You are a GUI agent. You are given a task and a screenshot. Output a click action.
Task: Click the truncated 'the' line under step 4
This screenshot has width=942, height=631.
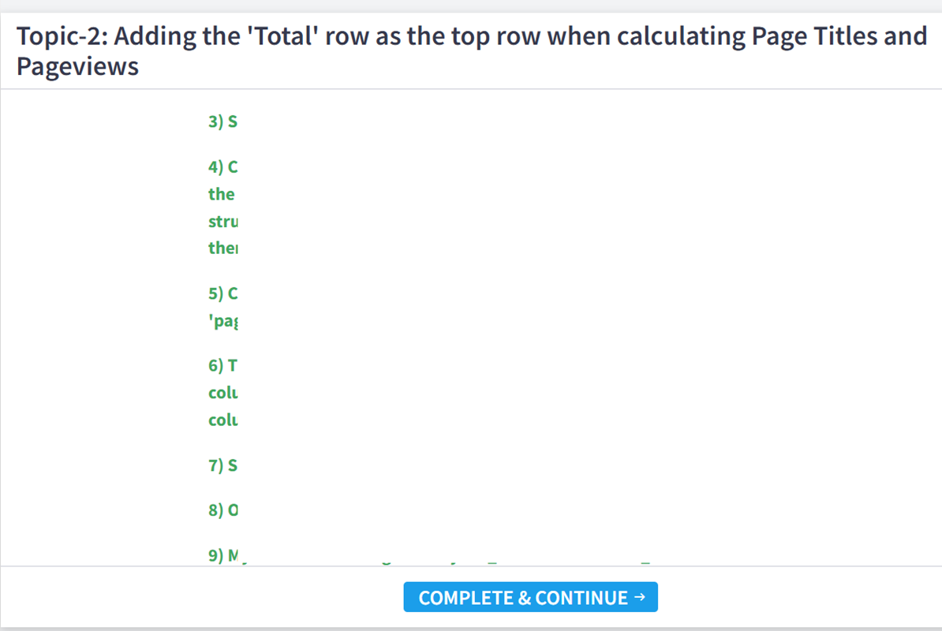(x=222, y=194)
